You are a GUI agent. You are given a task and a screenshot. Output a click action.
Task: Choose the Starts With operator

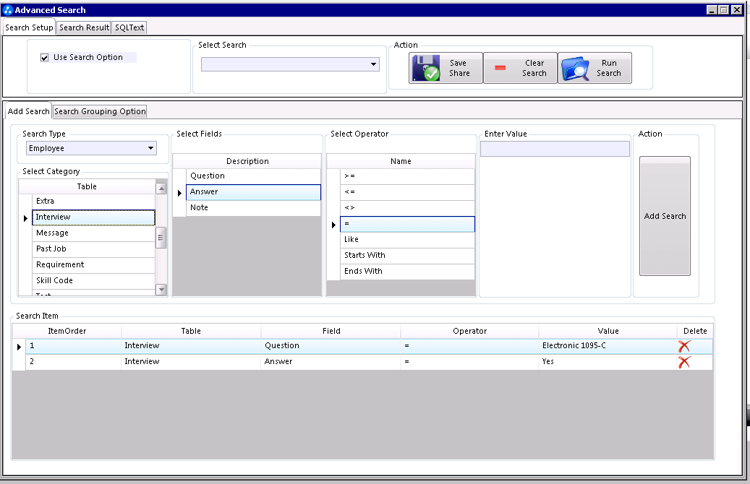pos(407,255)
